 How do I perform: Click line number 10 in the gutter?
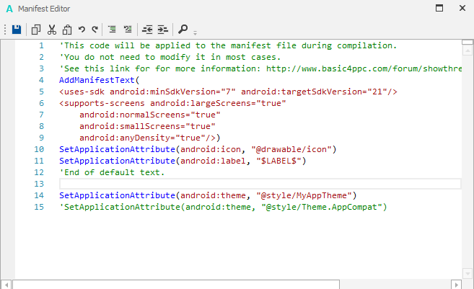[39, 149]
